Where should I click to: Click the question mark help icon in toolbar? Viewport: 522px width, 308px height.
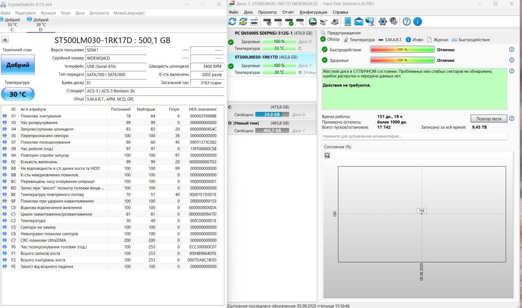(407, 22)
